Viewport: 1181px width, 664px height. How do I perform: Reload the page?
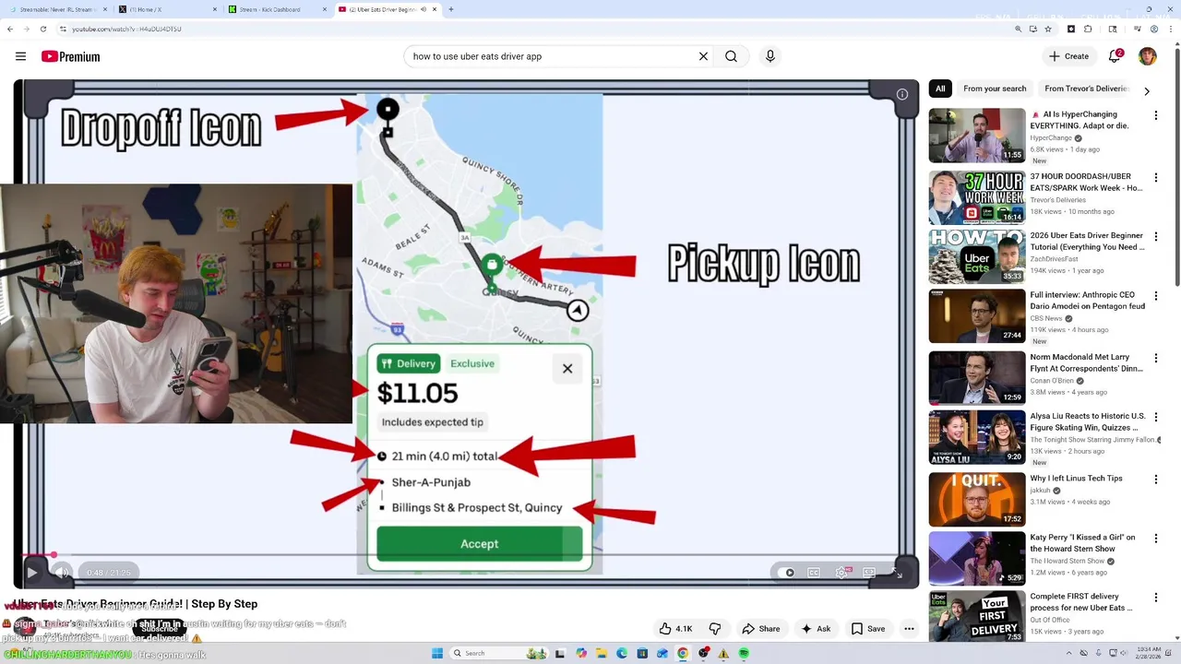pyautogui.click(x=42, y=29)
